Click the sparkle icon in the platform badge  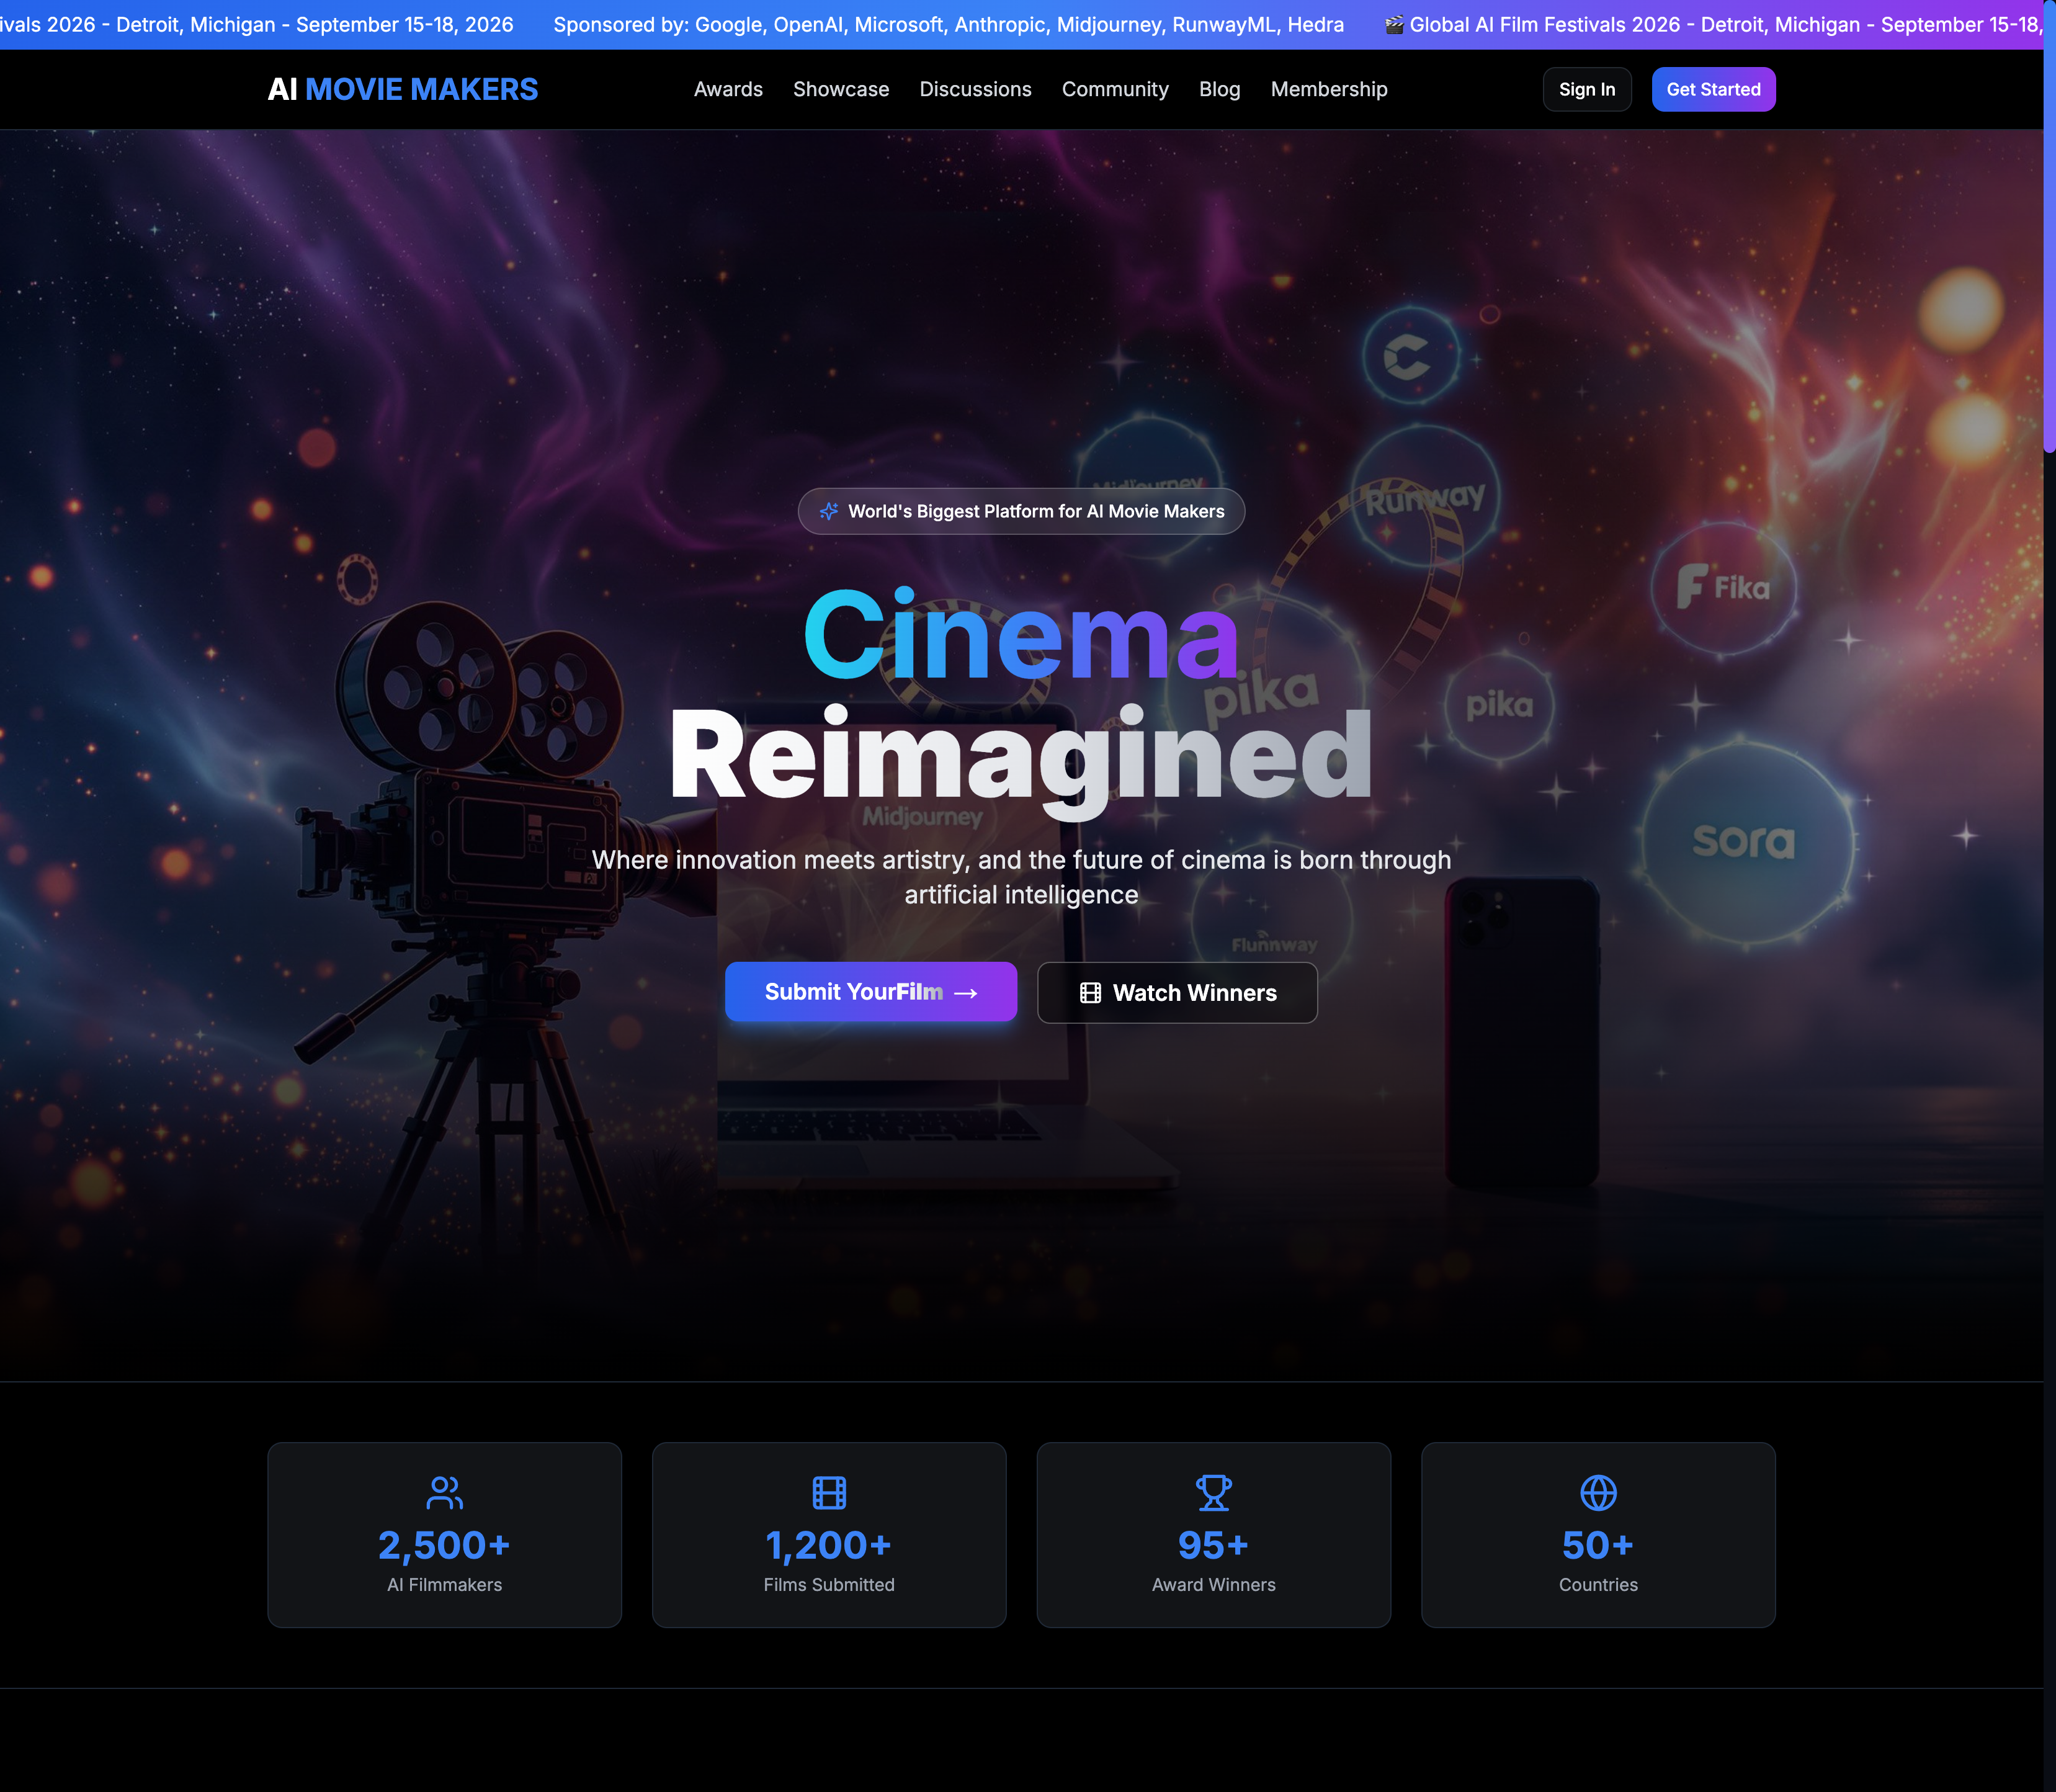[x=828, y=511]
